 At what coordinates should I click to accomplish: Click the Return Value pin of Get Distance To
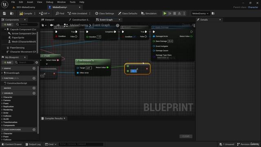108,67
